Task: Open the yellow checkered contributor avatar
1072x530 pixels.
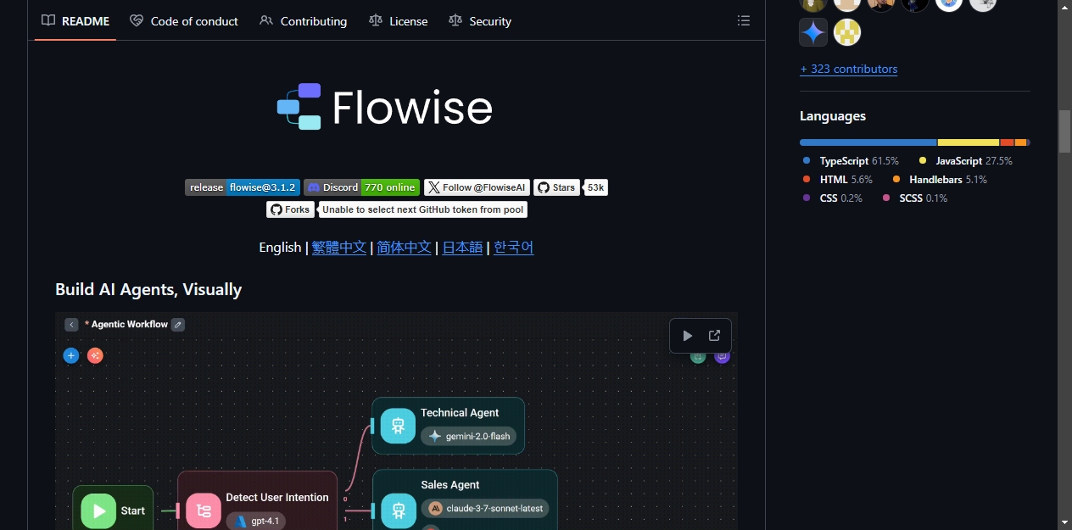Action: point(847,32)
